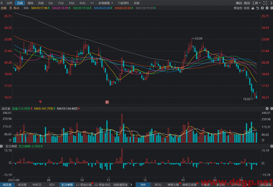Click the 23.09 high price label

click(x=198, y=38)
